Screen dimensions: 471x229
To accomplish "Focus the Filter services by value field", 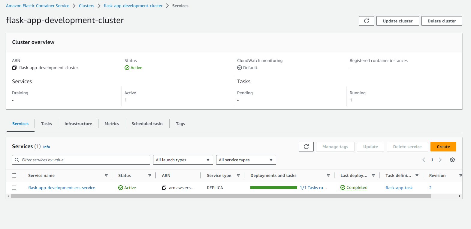I will (81, 160).
